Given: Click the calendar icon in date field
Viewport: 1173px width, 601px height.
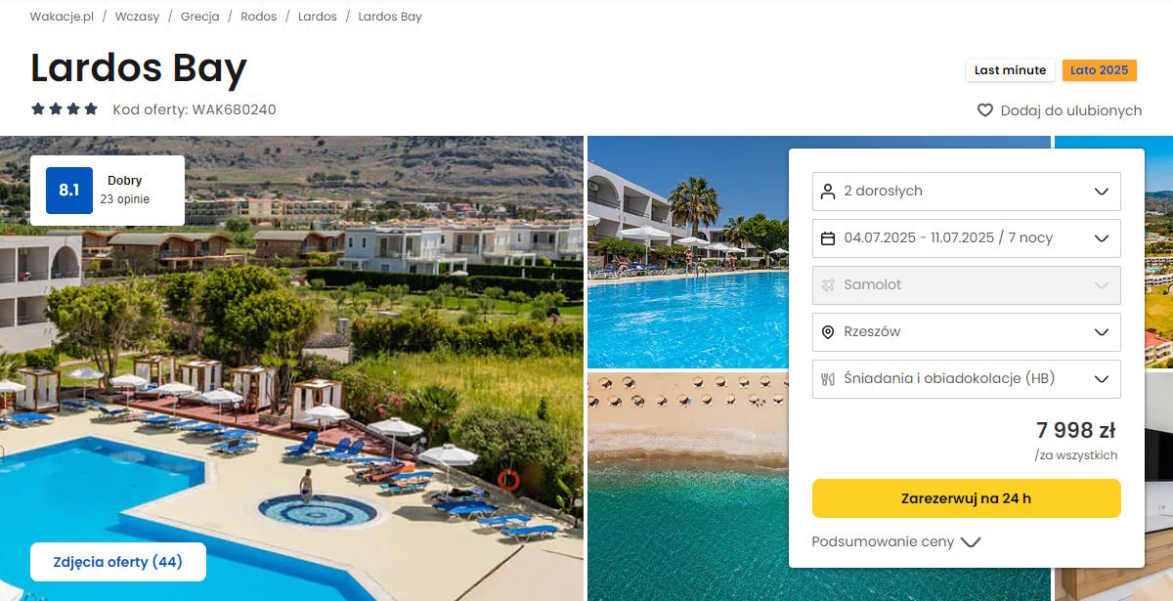Looking at the screenshot, I should pyautogui.click(x=828, y=238).
